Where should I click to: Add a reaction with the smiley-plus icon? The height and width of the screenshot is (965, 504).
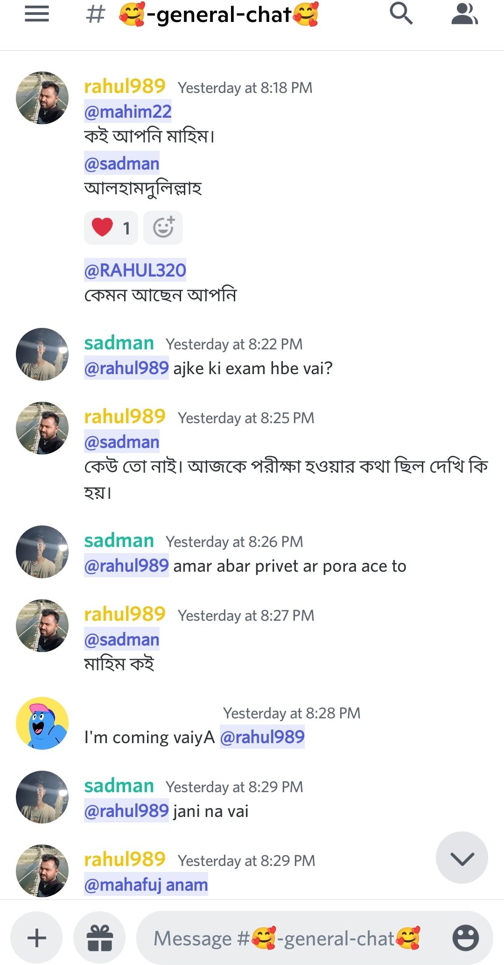point(163,227)
